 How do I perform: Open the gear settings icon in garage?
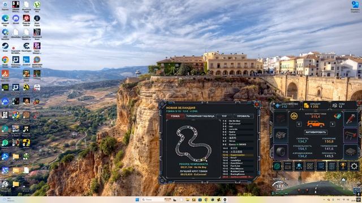coord(354,166)
